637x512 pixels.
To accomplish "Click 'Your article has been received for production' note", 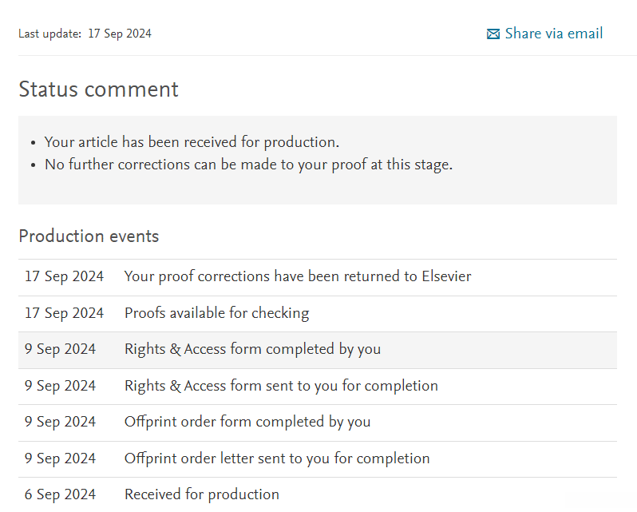I will click(x=192, y=142).
